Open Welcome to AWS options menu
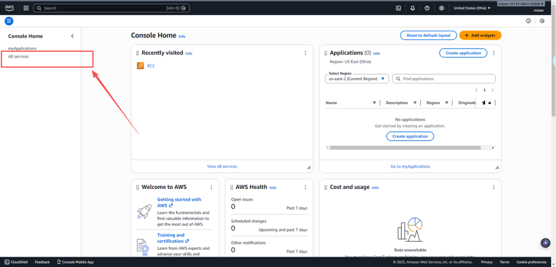 211,187
